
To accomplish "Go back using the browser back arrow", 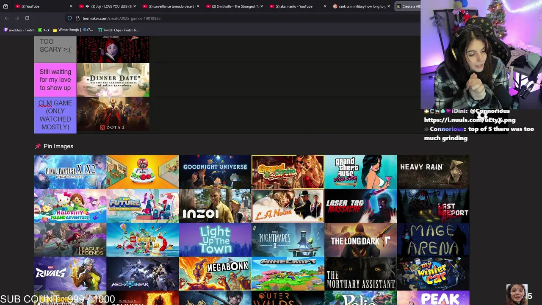I will 7,18.
